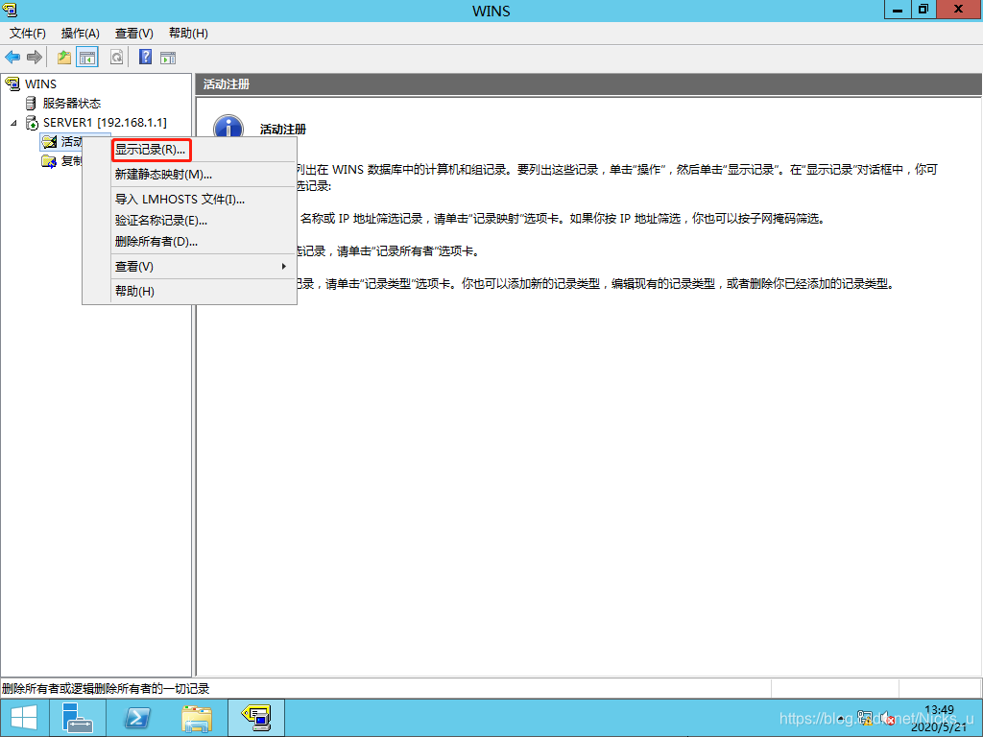983x737 pixels.
Task: Toggle the Show/Hide console tree icon
Action: click(x=87, y=58)
